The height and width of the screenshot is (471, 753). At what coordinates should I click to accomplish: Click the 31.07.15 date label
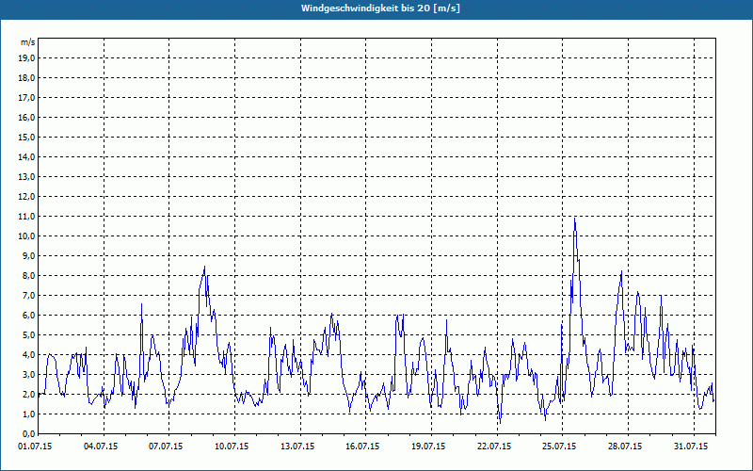point(691,447)
